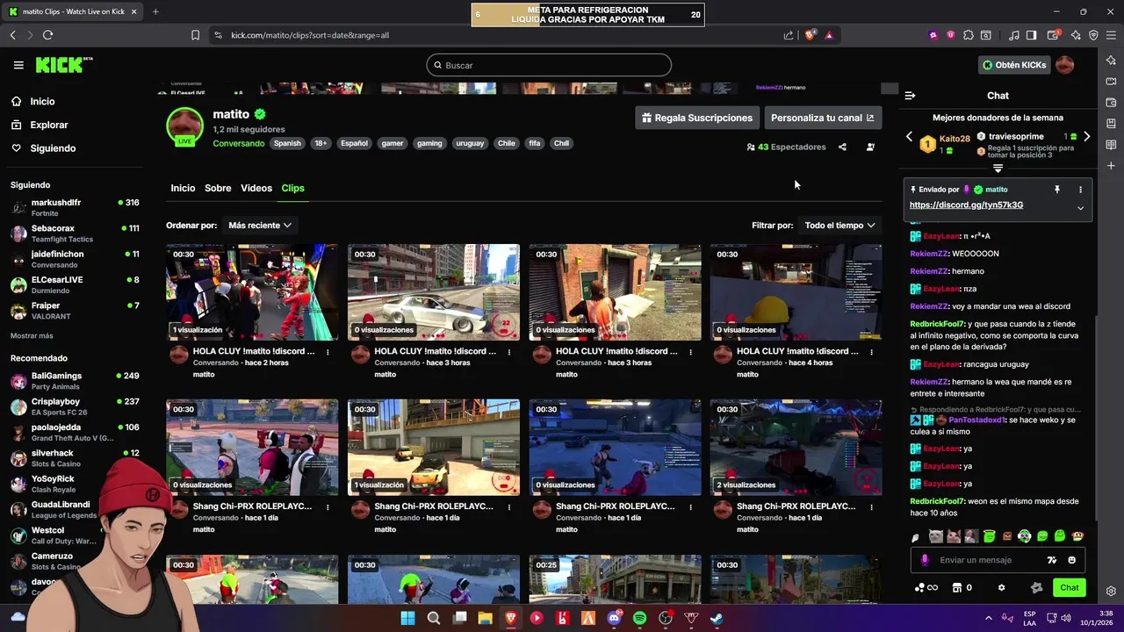Open Brave main menu hamburger

click(x=1111, y=35)
